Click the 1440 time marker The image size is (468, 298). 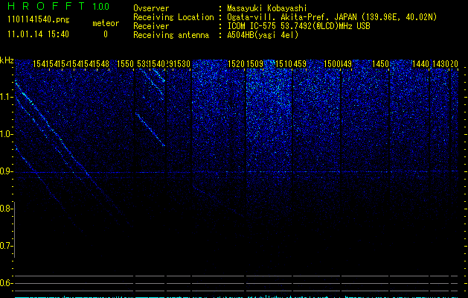(x=420, y=64)
